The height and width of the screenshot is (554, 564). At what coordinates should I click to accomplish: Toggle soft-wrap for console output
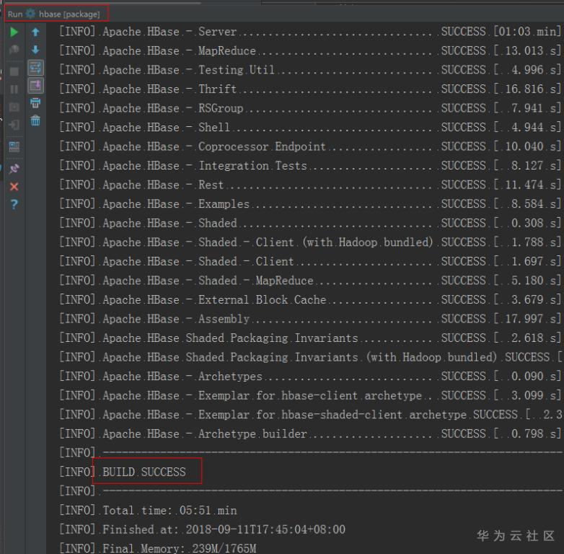tap(35, 68)
